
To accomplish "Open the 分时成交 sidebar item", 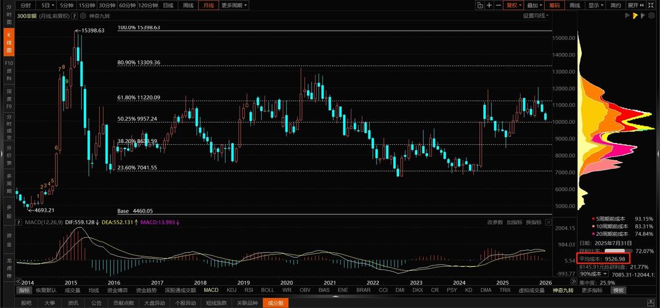I will coord(9,128).
